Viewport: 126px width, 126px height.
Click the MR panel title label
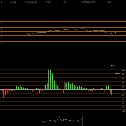[112, 66]
